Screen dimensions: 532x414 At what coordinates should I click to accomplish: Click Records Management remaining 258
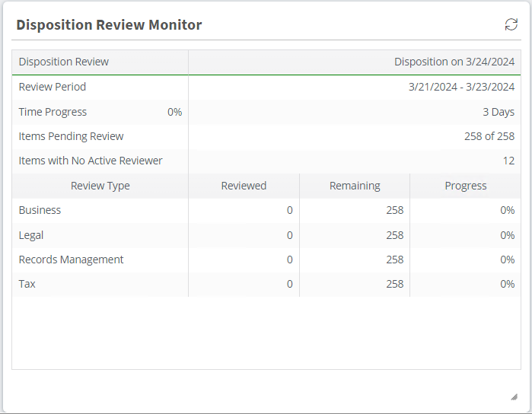click(394, 260)
